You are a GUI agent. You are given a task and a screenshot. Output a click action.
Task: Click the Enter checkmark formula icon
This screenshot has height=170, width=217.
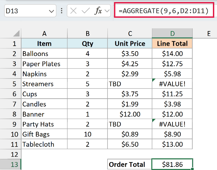pos(86,11)
